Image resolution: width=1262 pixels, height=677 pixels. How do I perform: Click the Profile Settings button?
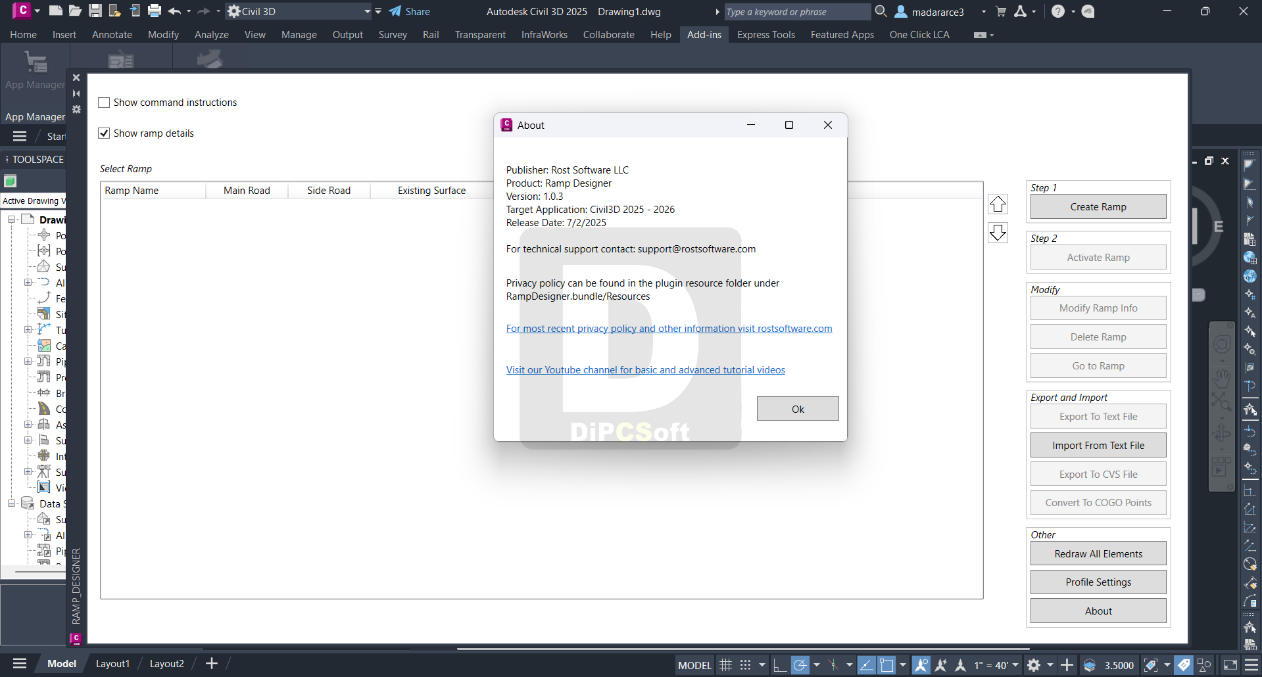(x=1098, y=582)
